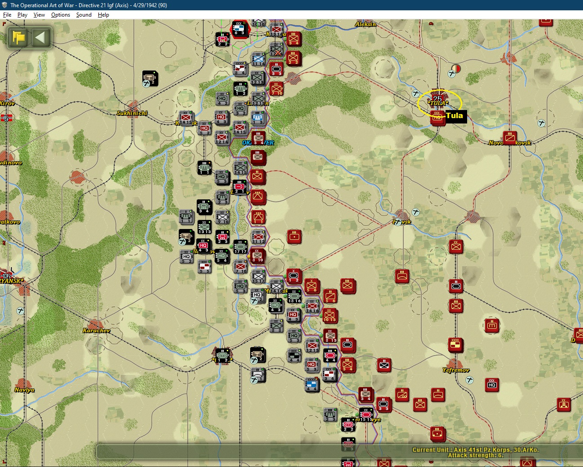Click the Kirov town label
Image resolution: width=583 pixels, height=467 pixels.
click(x=8, y=103)
